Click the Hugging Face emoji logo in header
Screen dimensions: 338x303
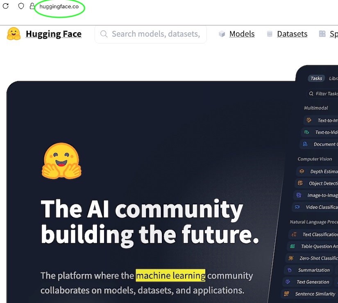[x=14, y=34]
